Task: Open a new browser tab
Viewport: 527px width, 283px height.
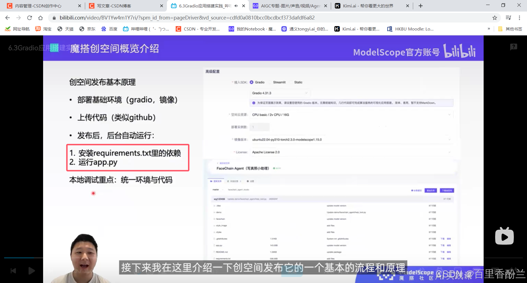Action: [x=421, y=6]
